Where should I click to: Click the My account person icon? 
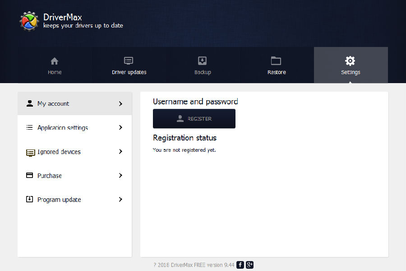click(30, 103)
